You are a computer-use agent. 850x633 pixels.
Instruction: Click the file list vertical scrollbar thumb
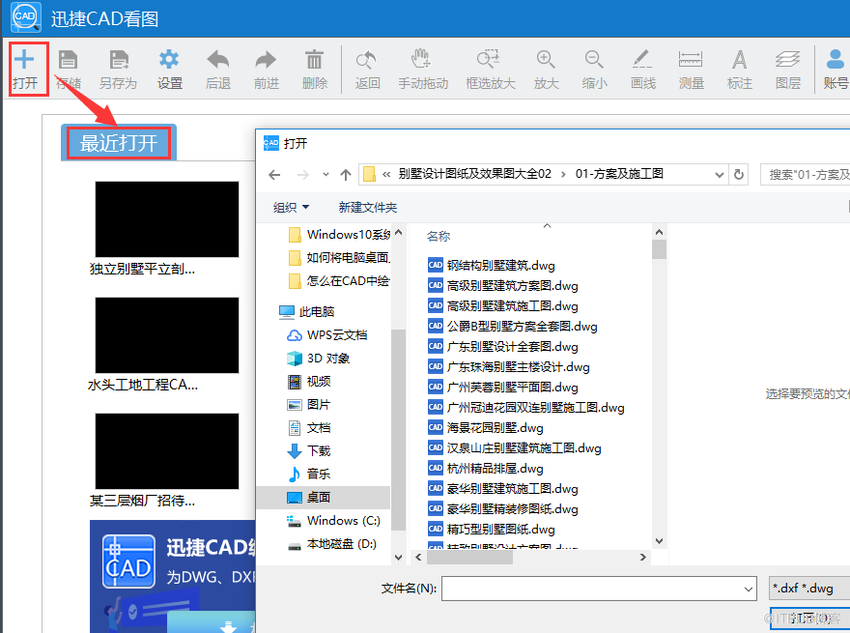click(x=659, y=249)
